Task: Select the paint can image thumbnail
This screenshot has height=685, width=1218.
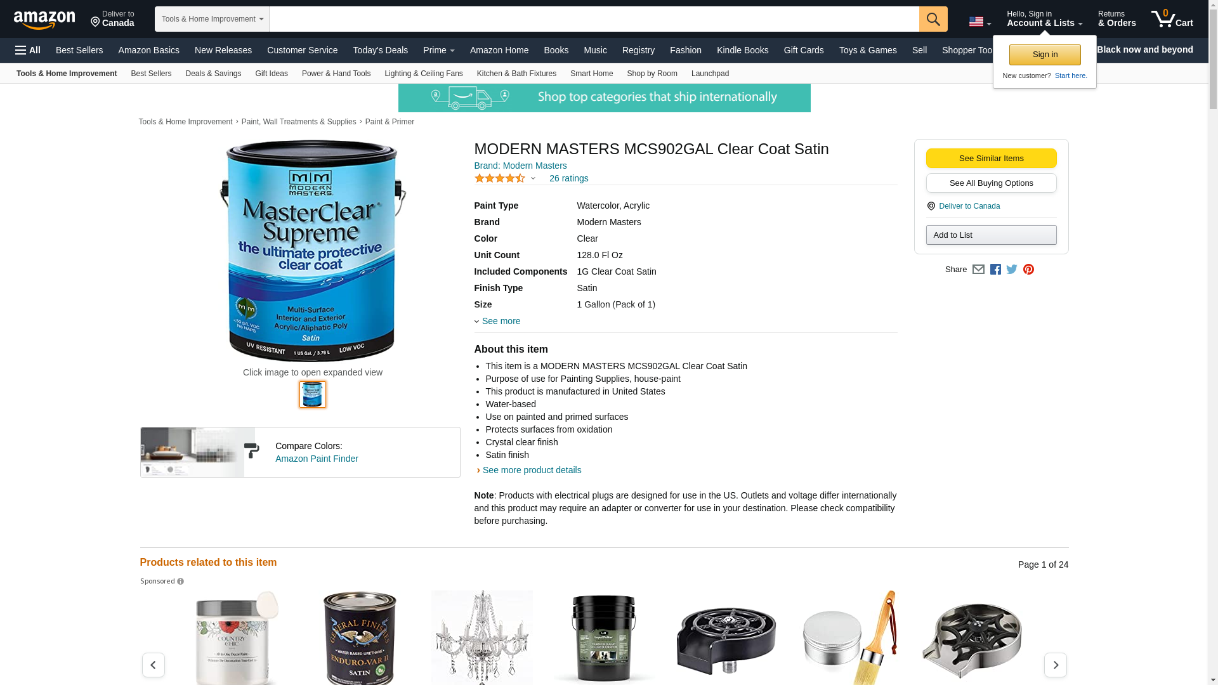Action: click(x=313, y=395)
